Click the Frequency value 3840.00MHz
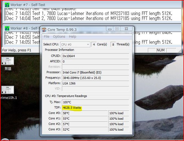The width and height of the screenshot is (184, 141). click(95, 78)
